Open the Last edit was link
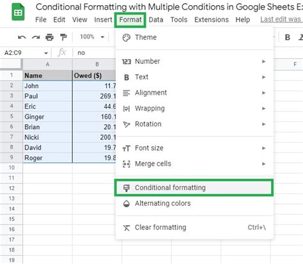Screen dimensions: 303x264 (x=281, y=19)
